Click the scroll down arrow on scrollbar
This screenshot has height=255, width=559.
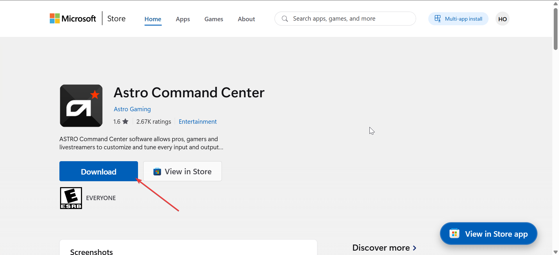pyautogui.click(x=556, y=252)
